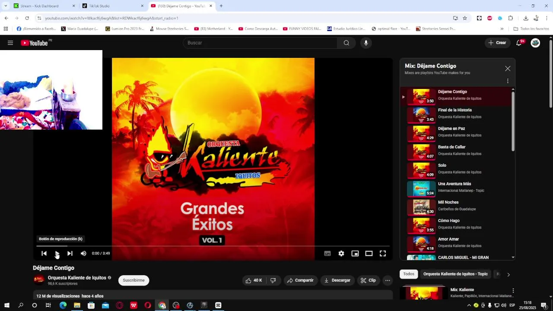The image size is (553, 311).
Task: Show more filter chips with the arrow
Action: coord(509,274)
